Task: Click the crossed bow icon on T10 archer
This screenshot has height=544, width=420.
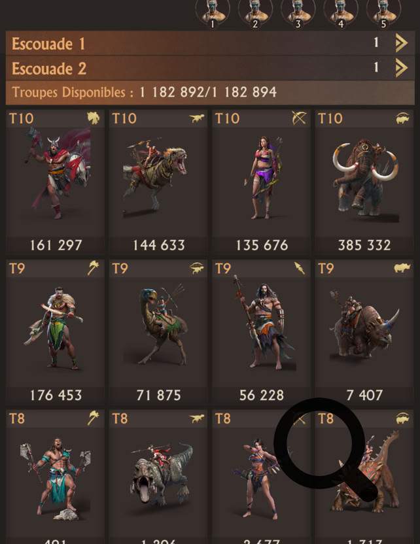Action: [299, 118]
